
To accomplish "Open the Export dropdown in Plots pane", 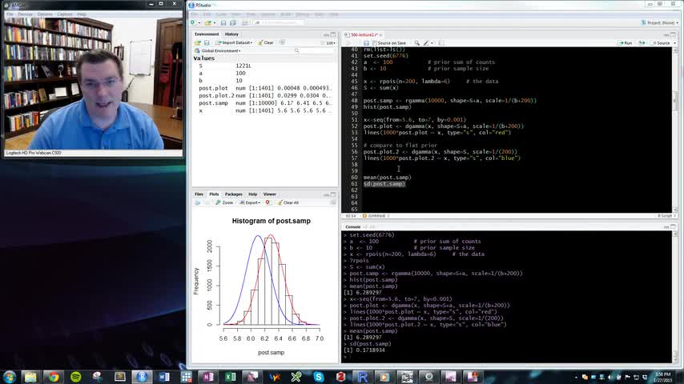I will point(250,202).
